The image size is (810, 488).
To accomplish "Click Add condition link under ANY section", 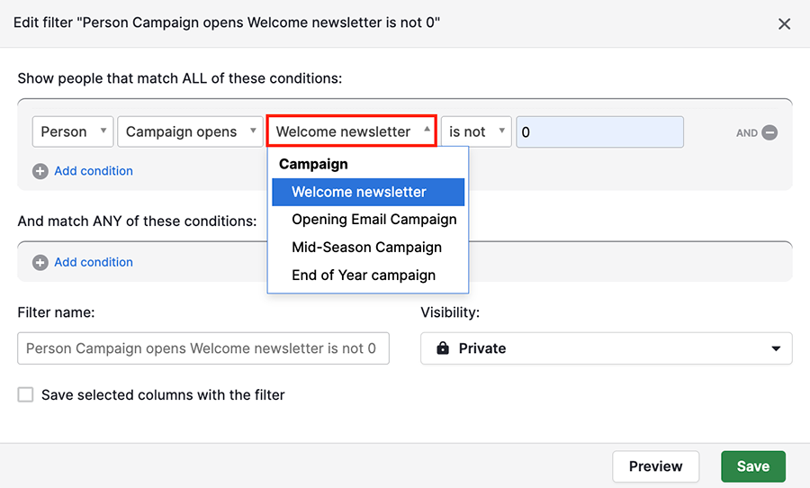I will [94, 263].
